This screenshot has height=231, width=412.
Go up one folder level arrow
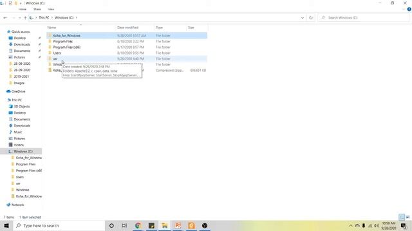tap(25, 18)
